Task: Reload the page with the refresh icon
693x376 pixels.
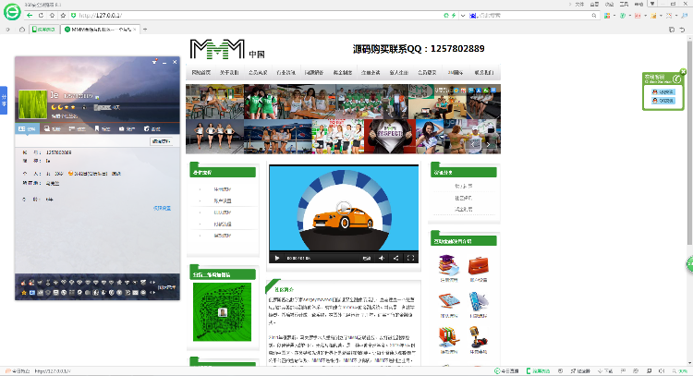Action: pyautogui.click(x=41, y=15)
